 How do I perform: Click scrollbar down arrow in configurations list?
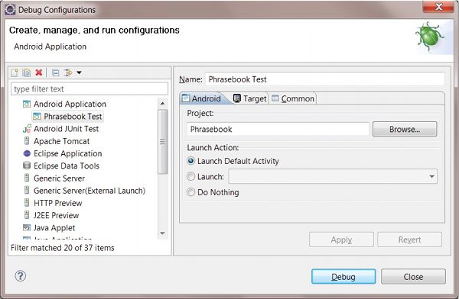pos(162,233)
